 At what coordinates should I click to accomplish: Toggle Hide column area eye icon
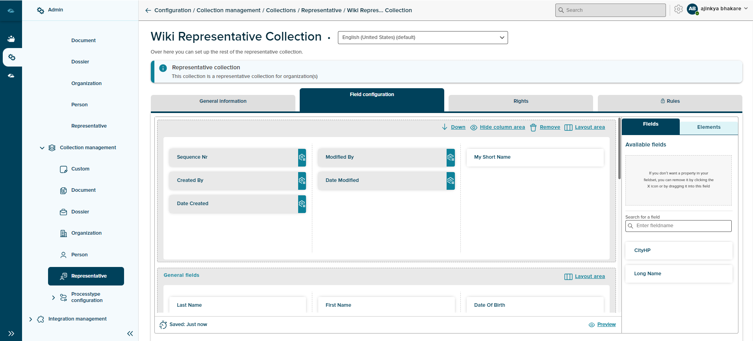tap(474, 127)
